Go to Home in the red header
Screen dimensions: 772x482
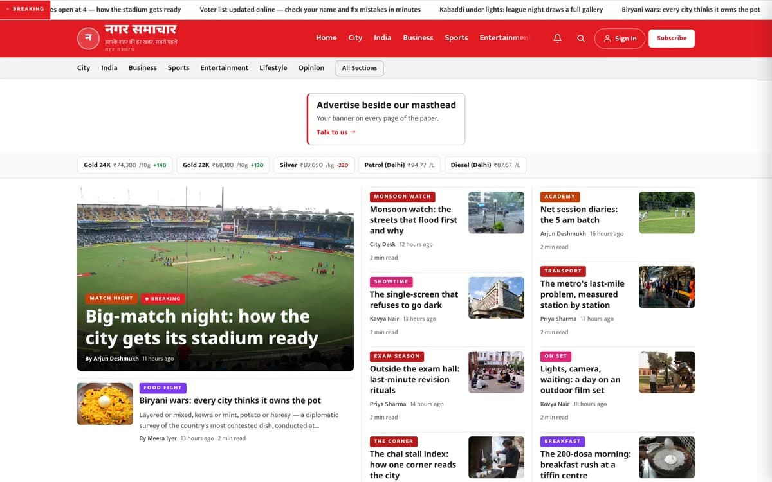tap(326, 38)
